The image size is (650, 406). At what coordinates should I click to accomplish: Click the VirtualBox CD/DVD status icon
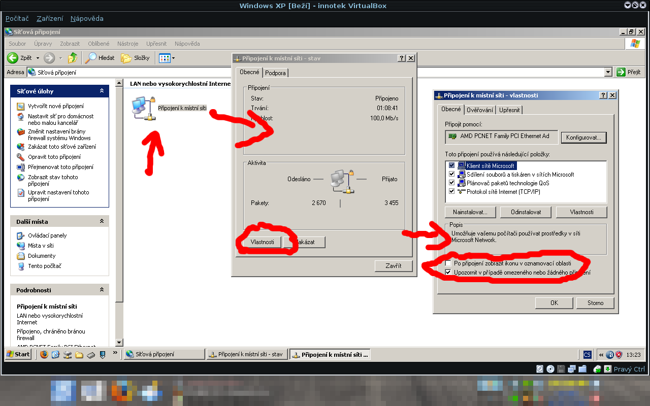(x=550, y=369)
